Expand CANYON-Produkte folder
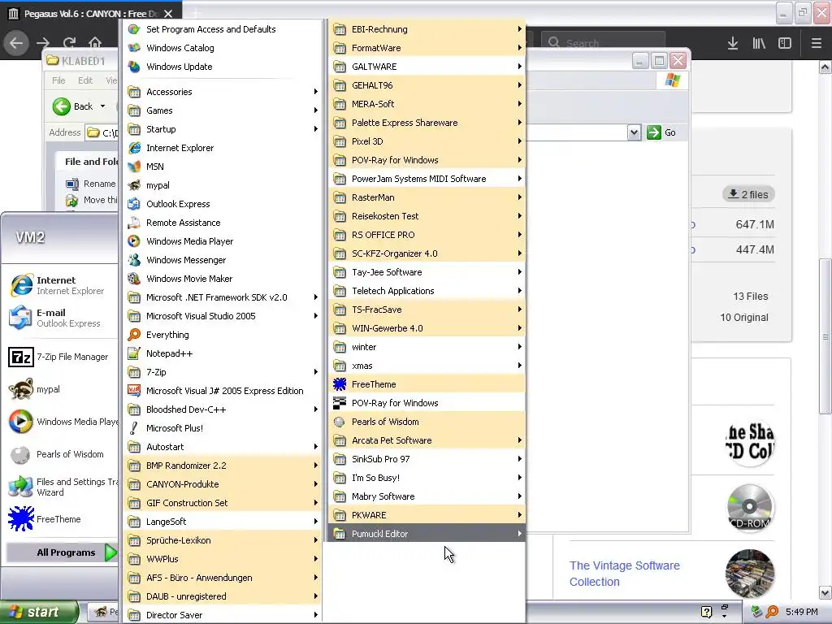This screenshot has width=832, height=624. click(222, 484)
